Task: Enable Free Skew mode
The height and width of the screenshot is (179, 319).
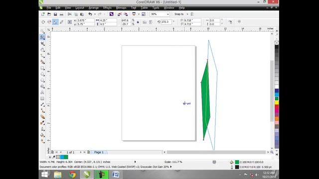Action: point(61,22)
